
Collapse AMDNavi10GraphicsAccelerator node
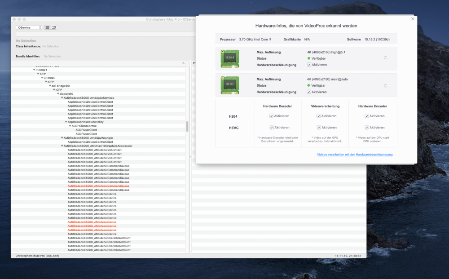pos(62,146)
